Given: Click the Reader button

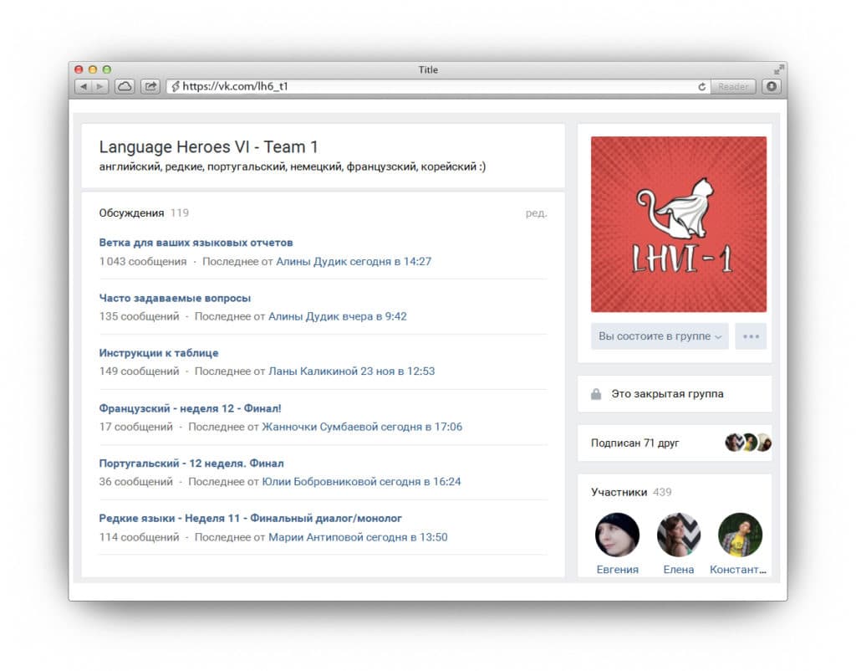Looking at the screenshot, I should 733,86.
